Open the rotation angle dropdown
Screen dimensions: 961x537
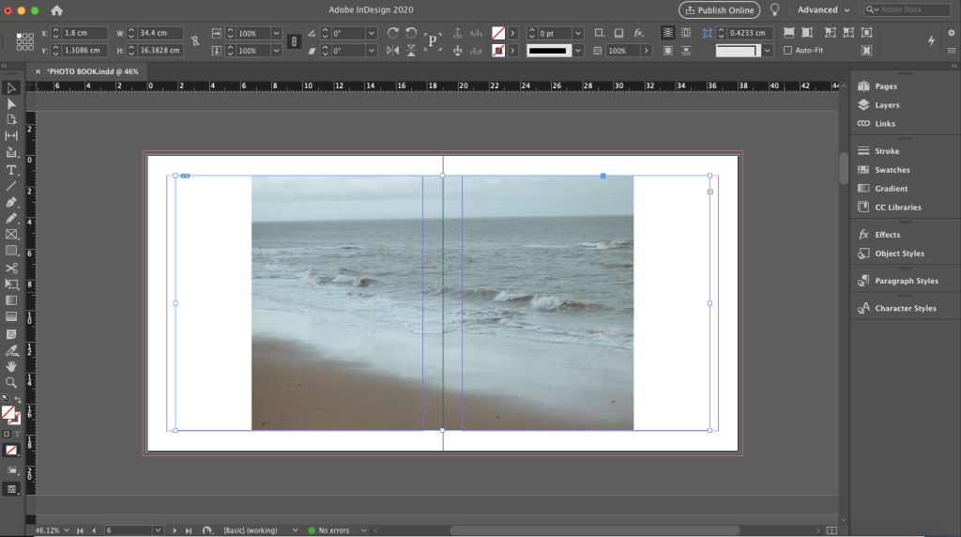[372, 33]
